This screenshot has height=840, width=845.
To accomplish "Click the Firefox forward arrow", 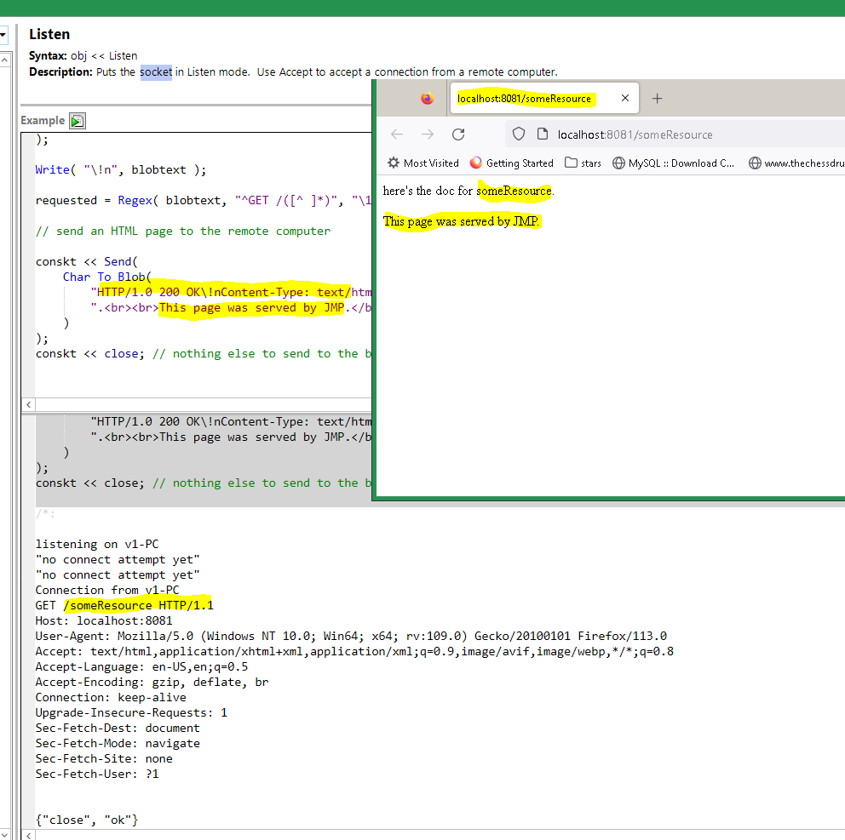I will pos(428,134).
